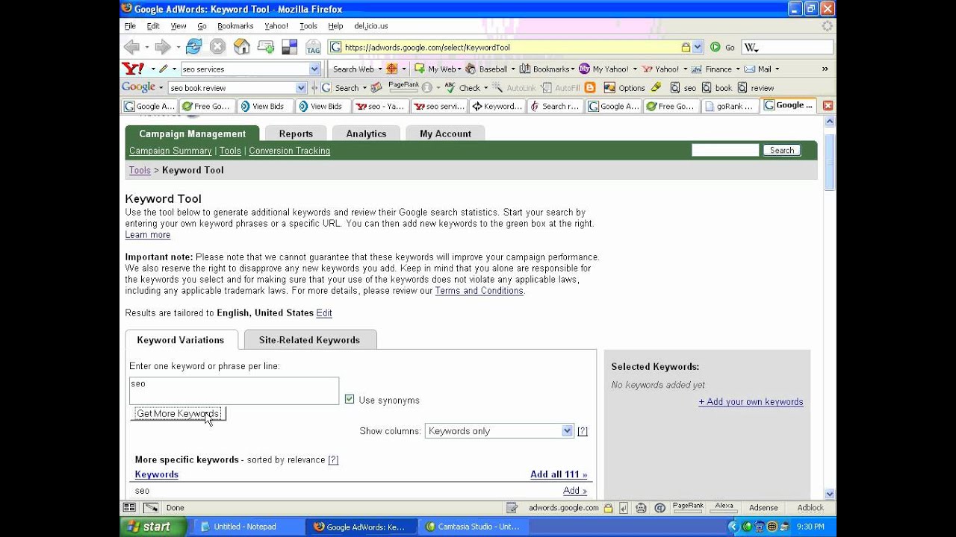
Task: Open the Tools menu in the menu bar
Action: [x=308, y=26]
